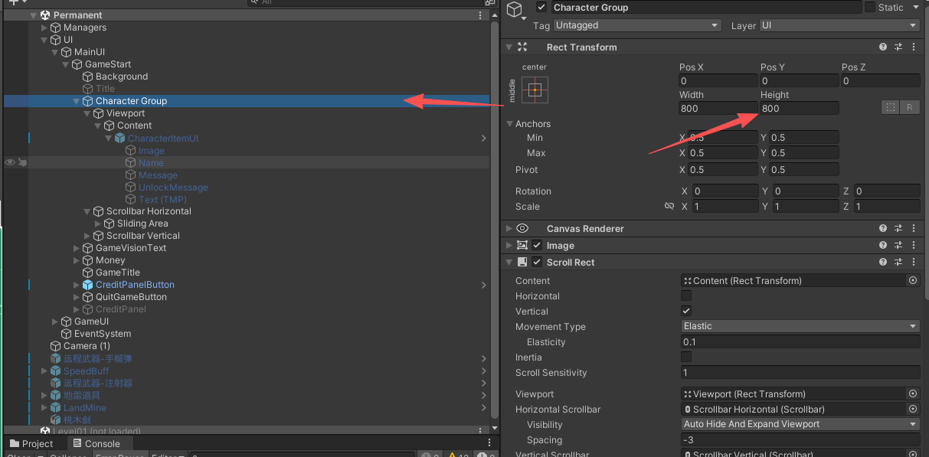The image size is (929, 457).
Task: Open the Permanent scene options menu
Action: 480,15
